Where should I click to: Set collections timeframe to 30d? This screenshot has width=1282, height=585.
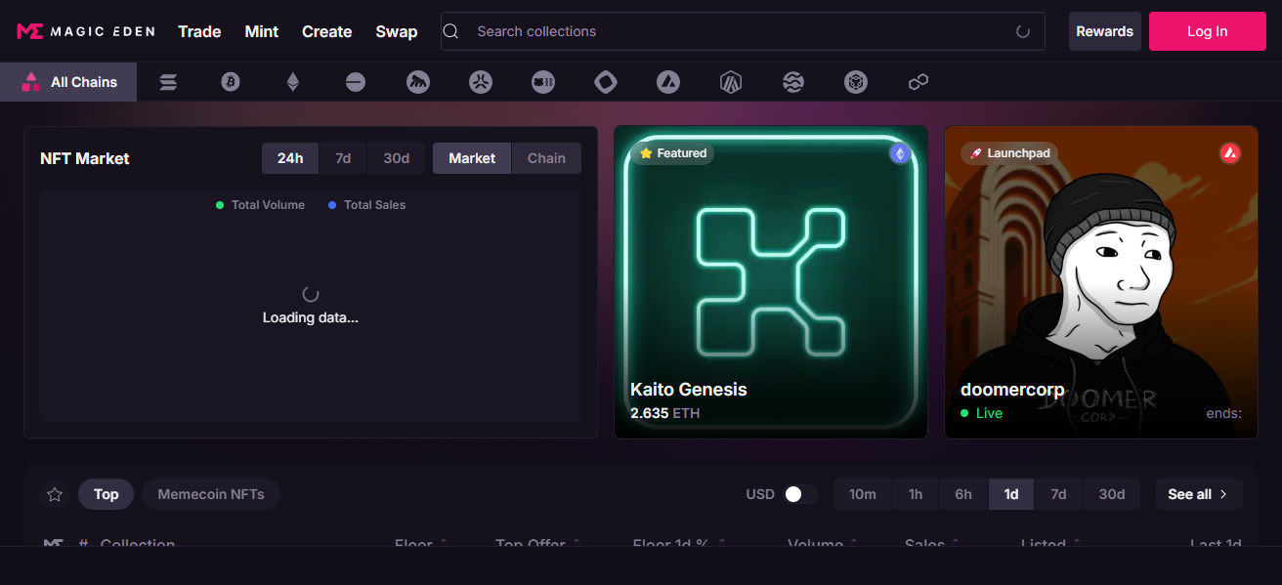pos(1112,494)
